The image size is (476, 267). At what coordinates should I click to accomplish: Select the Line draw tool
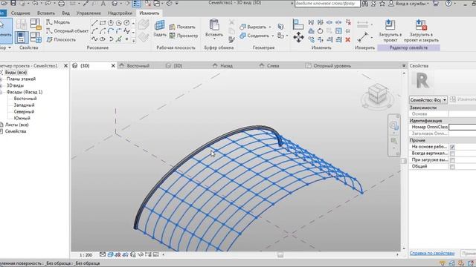pyautogui.click(x=94, y=23)
